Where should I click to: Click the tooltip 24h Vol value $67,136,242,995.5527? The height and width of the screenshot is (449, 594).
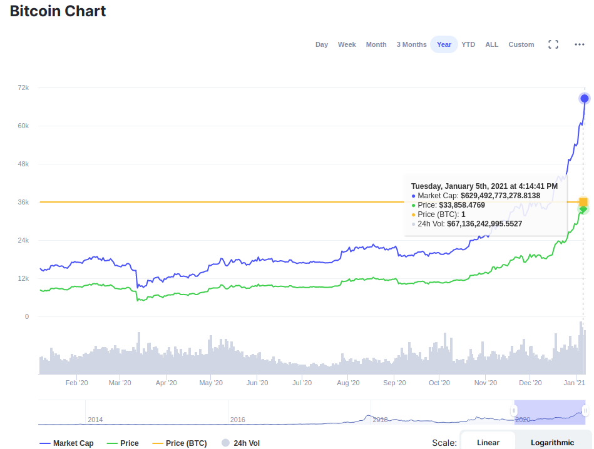[x=484, y=224]
